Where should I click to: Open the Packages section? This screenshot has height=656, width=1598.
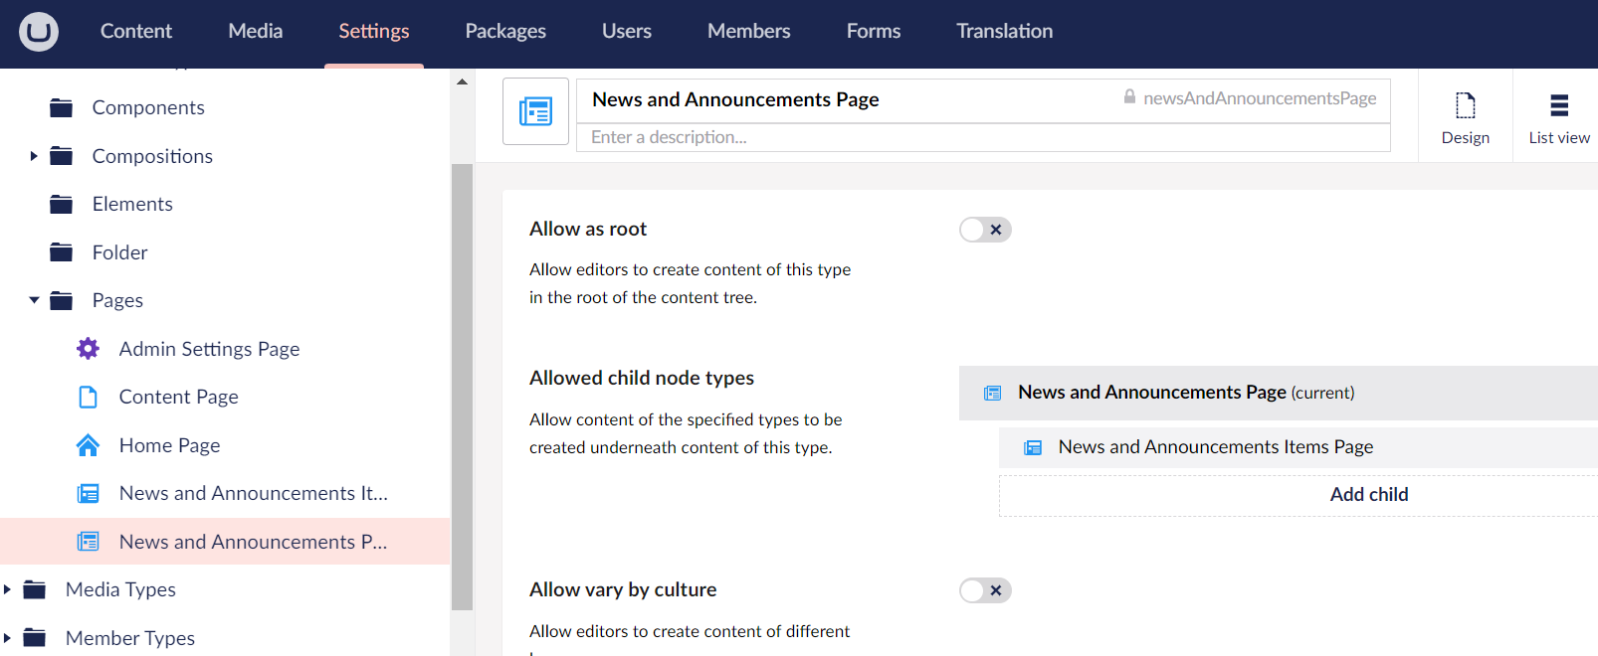point(505,31)
